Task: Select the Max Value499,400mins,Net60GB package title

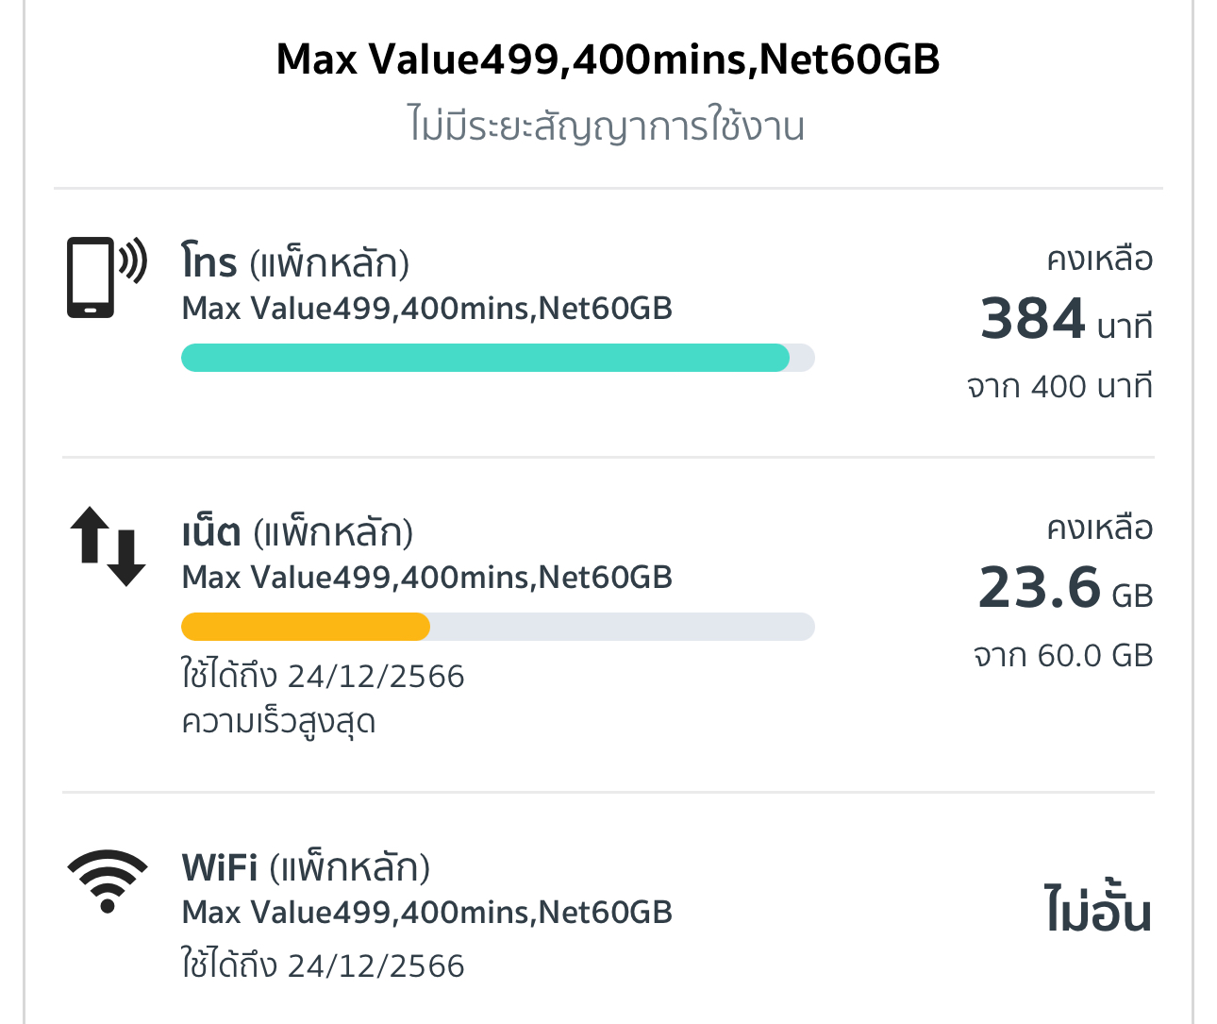Action: [608, 59]
